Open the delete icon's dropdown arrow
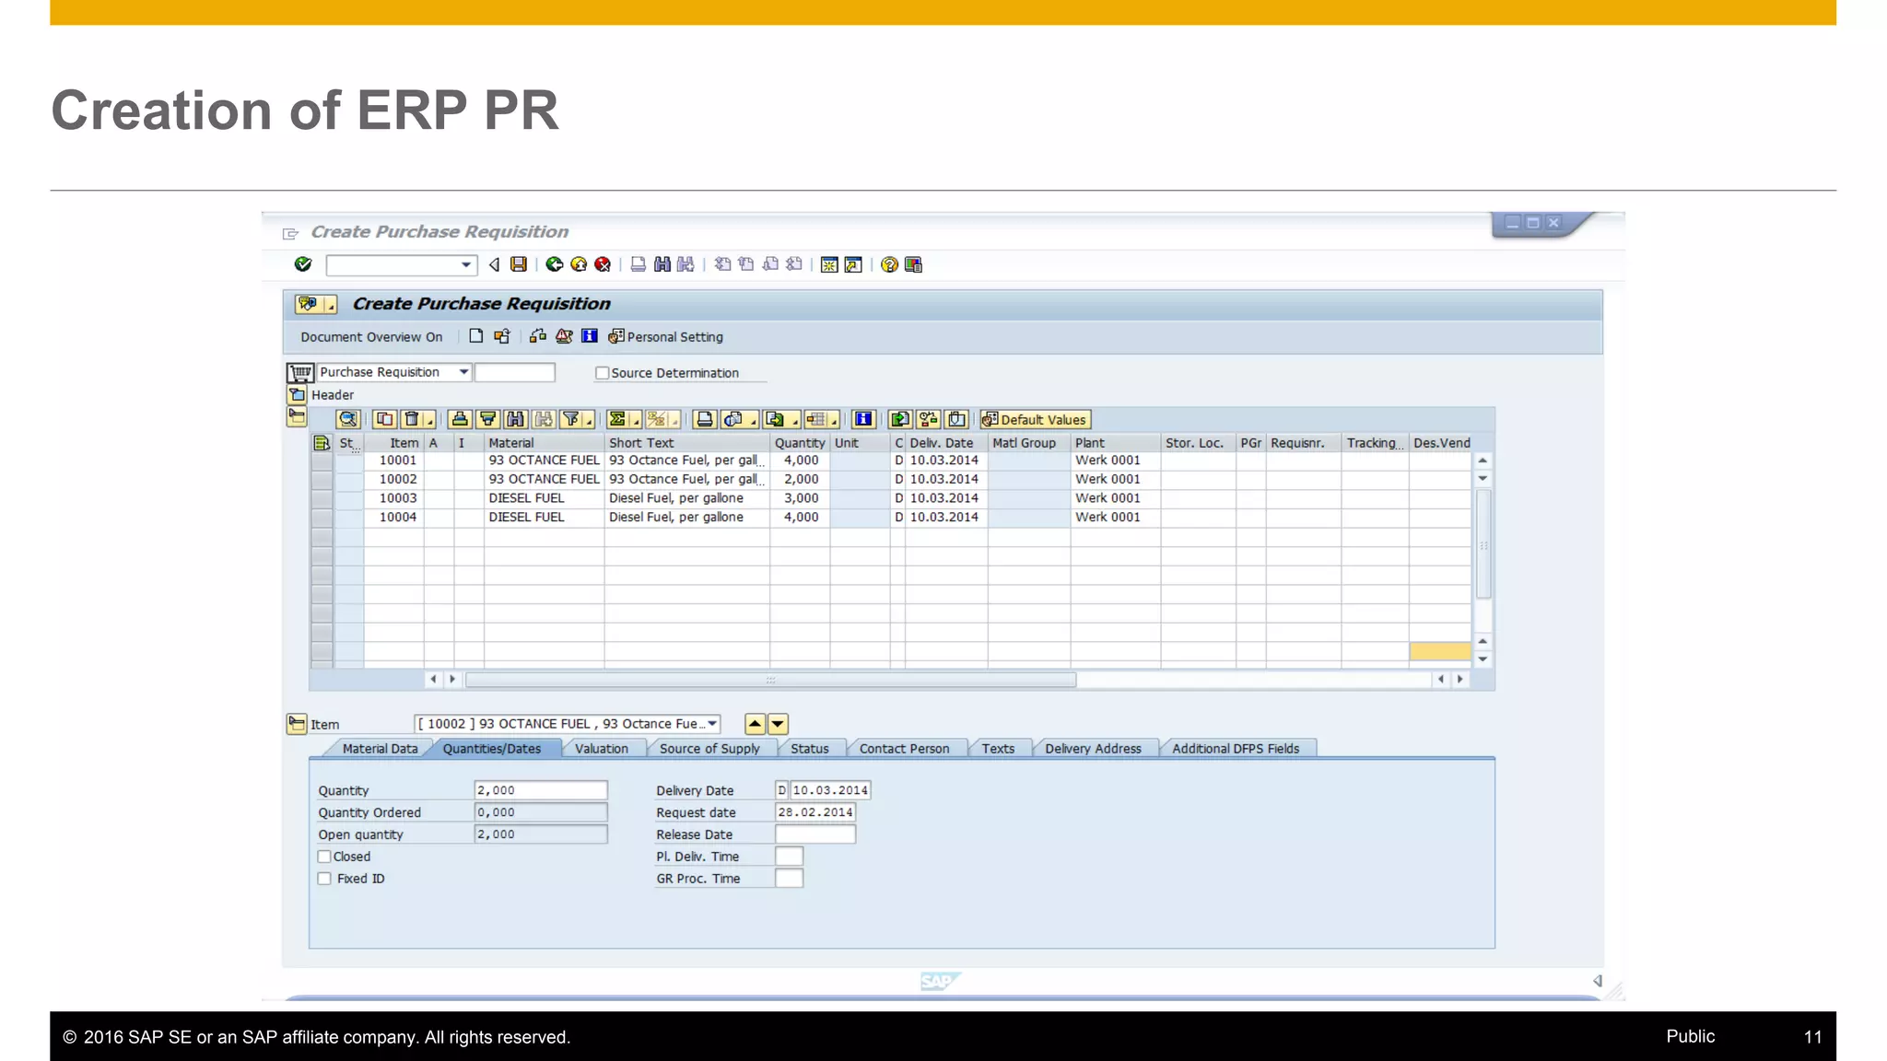The height and width of the screenshot is (1061, 1887). pyautogui.click(x=430, y=420)
